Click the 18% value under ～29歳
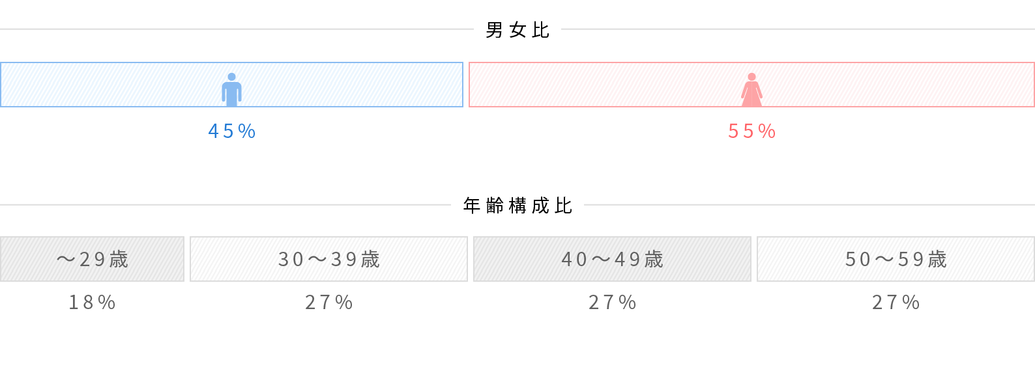Image resolution: width=1035 pixels, height=367 pixels. [x=92, y=303]
